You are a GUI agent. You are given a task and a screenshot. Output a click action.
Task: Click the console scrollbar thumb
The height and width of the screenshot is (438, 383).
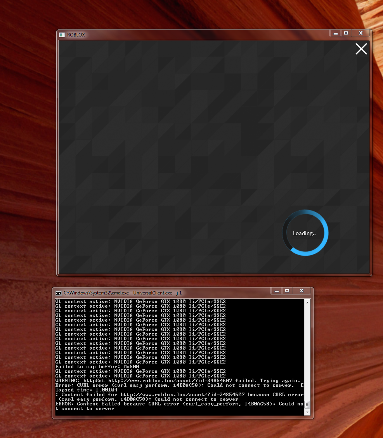pyautogui.click(x=307, y=405)
